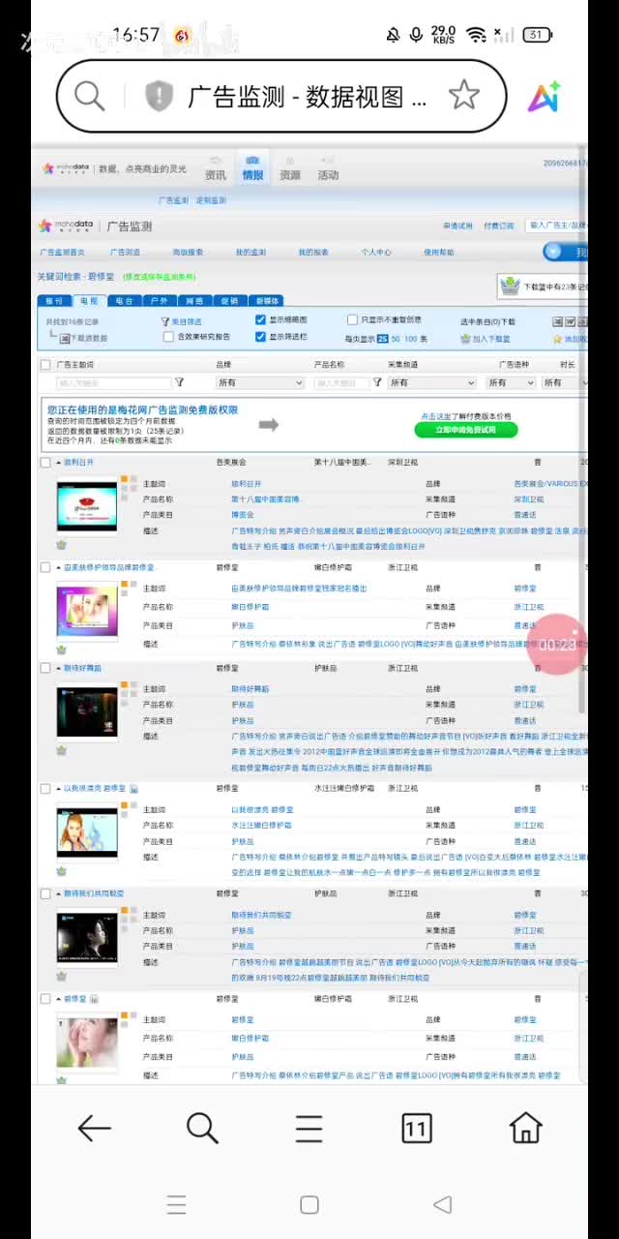619x1239 pixels.
Task: Switch to the 报刊 media tab
Action: click(54, 301)
